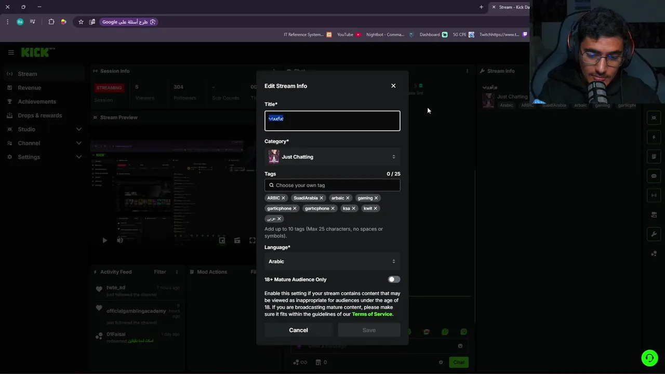Remove the gaming tag
665x374 pixels.
[376, 198]
